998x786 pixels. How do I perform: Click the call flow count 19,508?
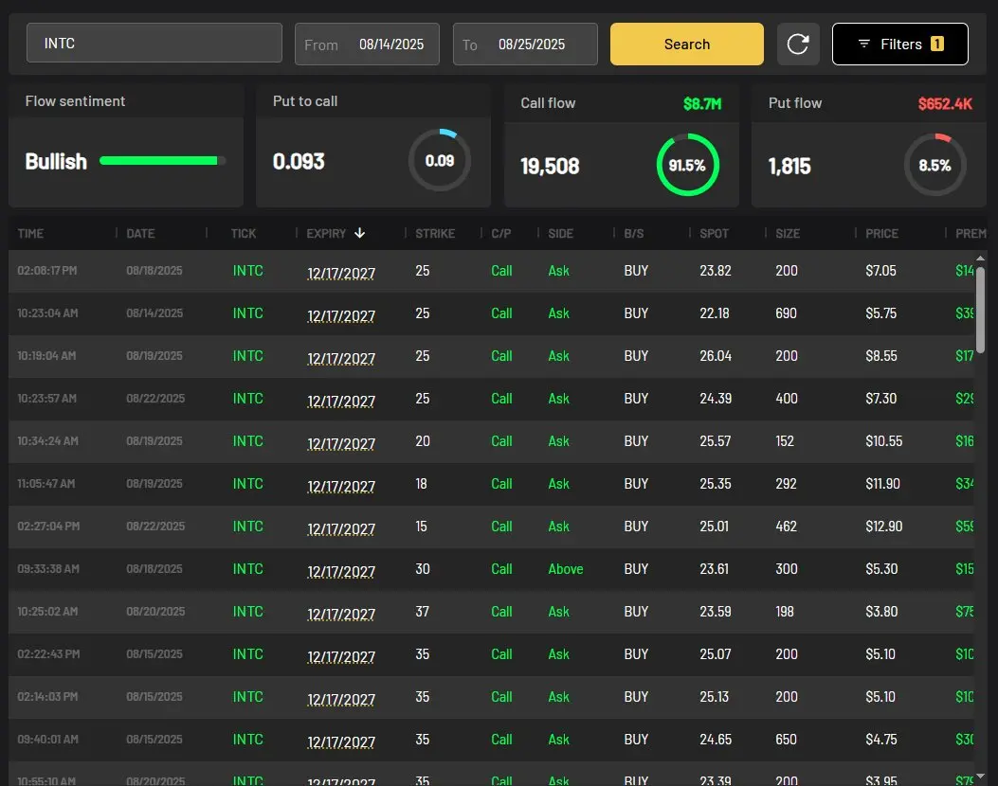[550, 167]
